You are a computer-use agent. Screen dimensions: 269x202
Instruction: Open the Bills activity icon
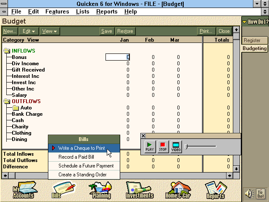(63, 190)
